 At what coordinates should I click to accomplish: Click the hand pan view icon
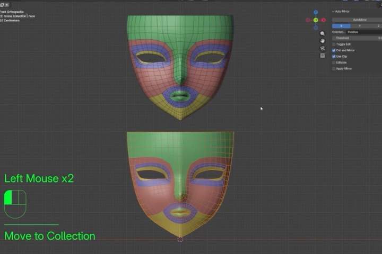click(x=323, y=41)
